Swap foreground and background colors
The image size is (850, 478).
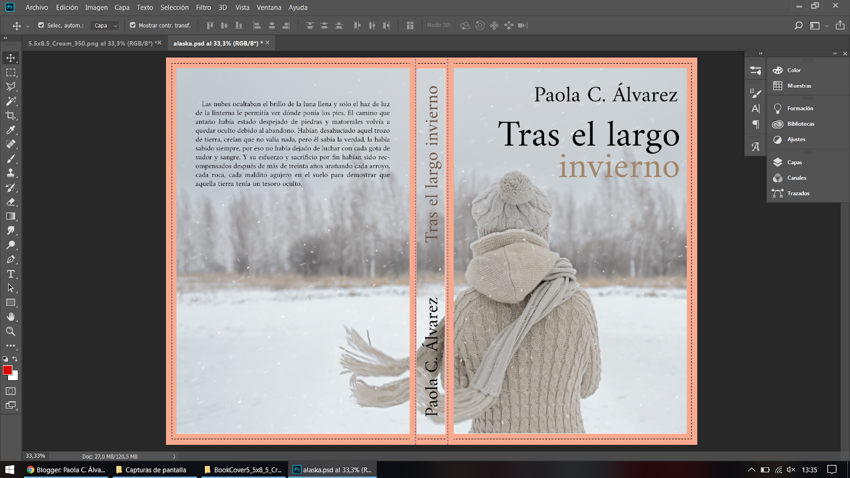pyautogui.click(x=15, y=359)
